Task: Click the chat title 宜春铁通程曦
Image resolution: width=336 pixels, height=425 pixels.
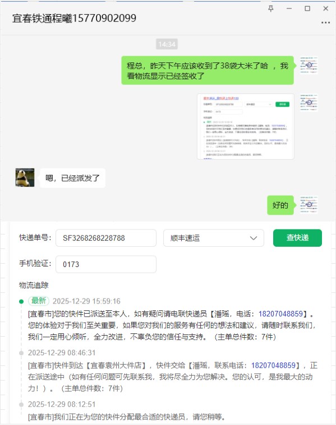Action: [42, 19]
